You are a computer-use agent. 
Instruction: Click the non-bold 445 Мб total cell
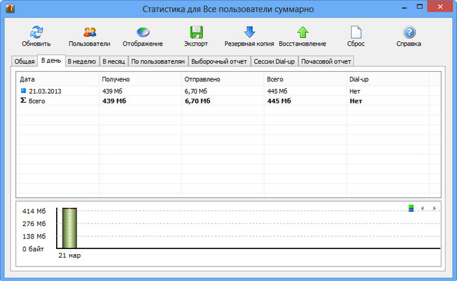pyautogui.click(x=277, y=91)
